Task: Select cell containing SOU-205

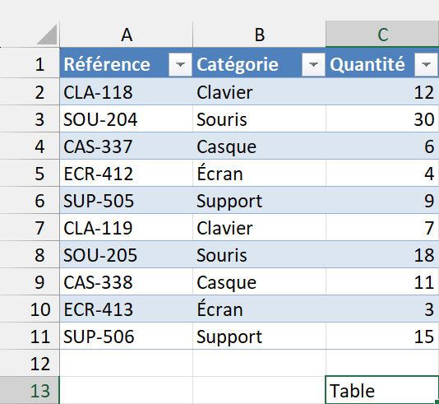Action: pyautogui.click(x=127, y=255)
